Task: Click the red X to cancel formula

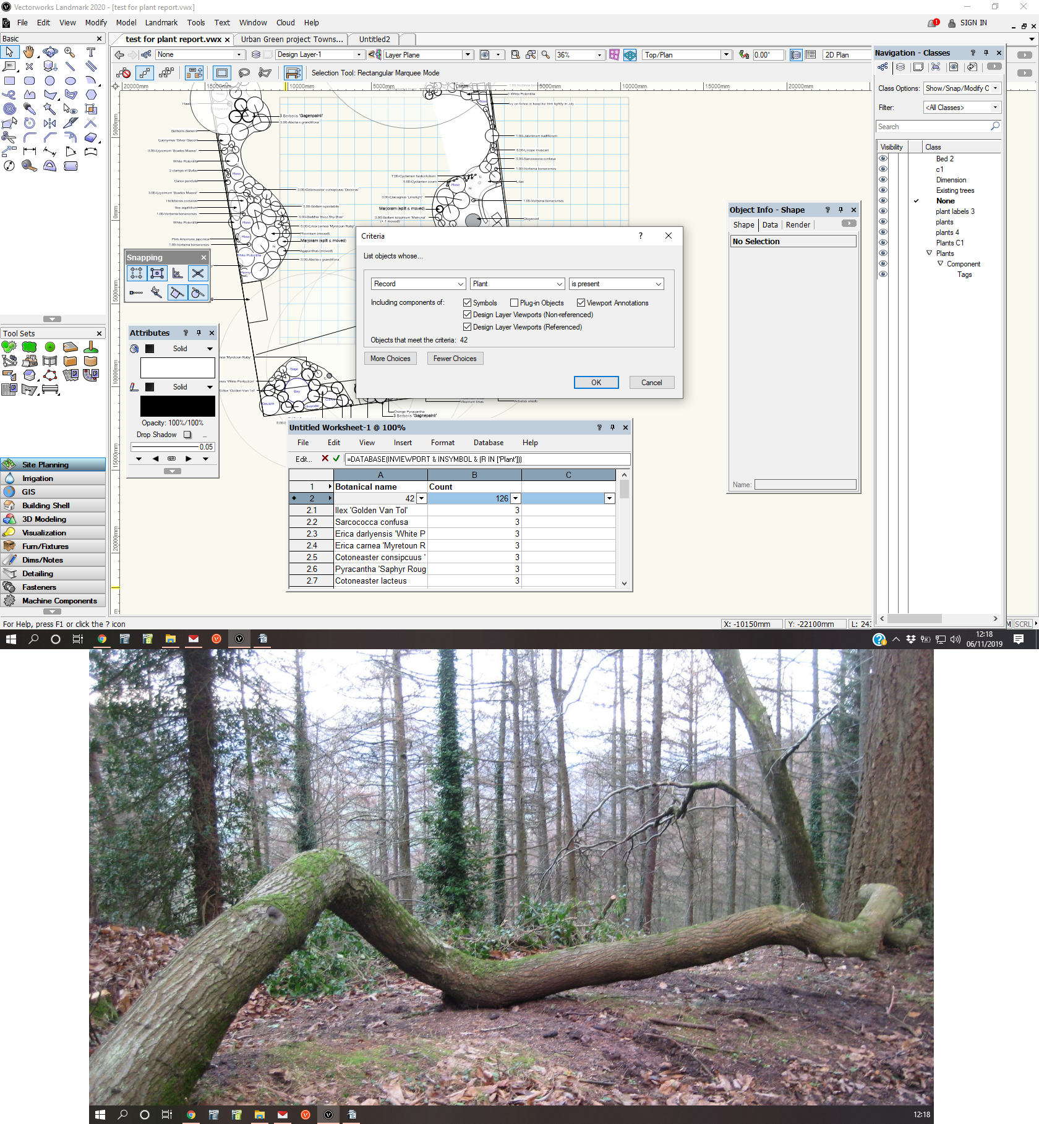Action: tap(325, 459)
